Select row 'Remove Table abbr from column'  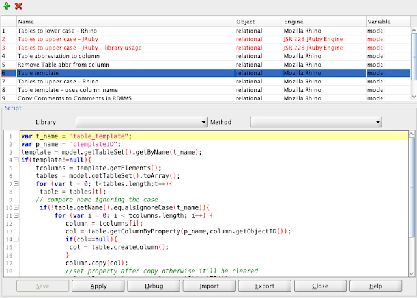(x=206, y=65)
